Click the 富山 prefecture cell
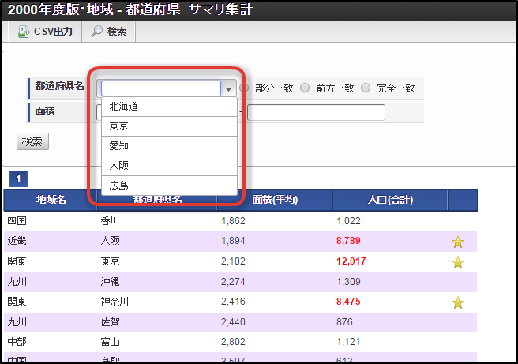This screenshot has width=518, height=364. pyautogui.click(x=110, y=342)
